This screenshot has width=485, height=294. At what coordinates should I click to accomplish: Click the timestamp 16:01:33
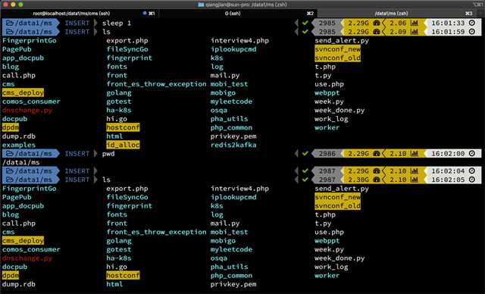tap(448, 23)
